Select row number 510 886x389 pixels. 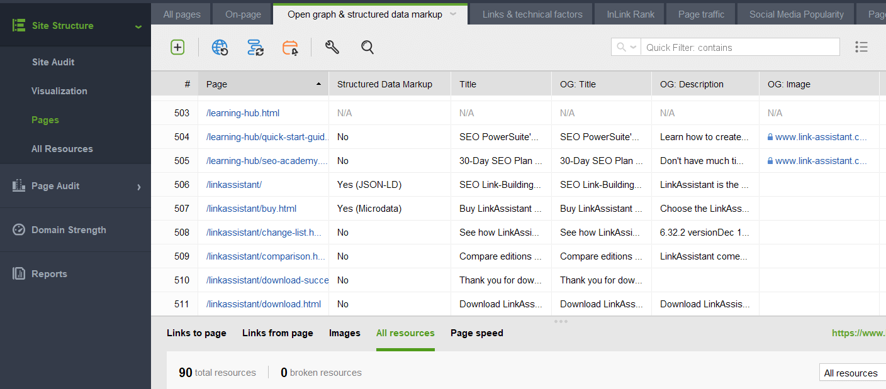pyautogui.click(x=182, y=280)
